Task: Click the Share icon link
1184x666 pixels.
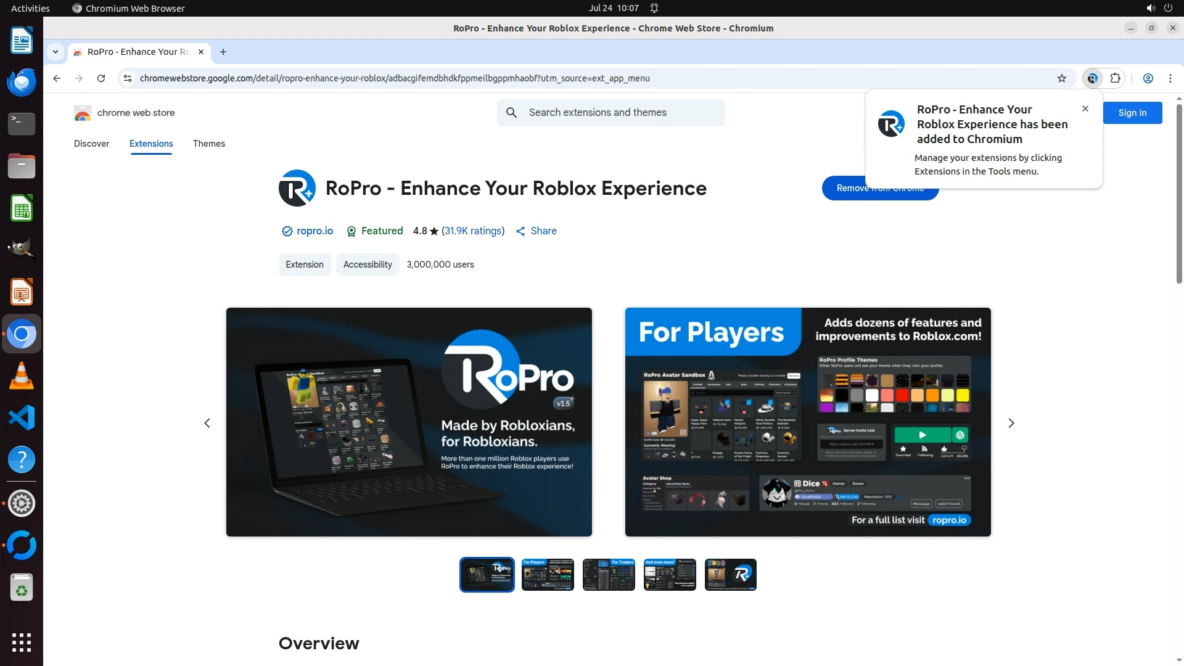Action: point(536,231)
